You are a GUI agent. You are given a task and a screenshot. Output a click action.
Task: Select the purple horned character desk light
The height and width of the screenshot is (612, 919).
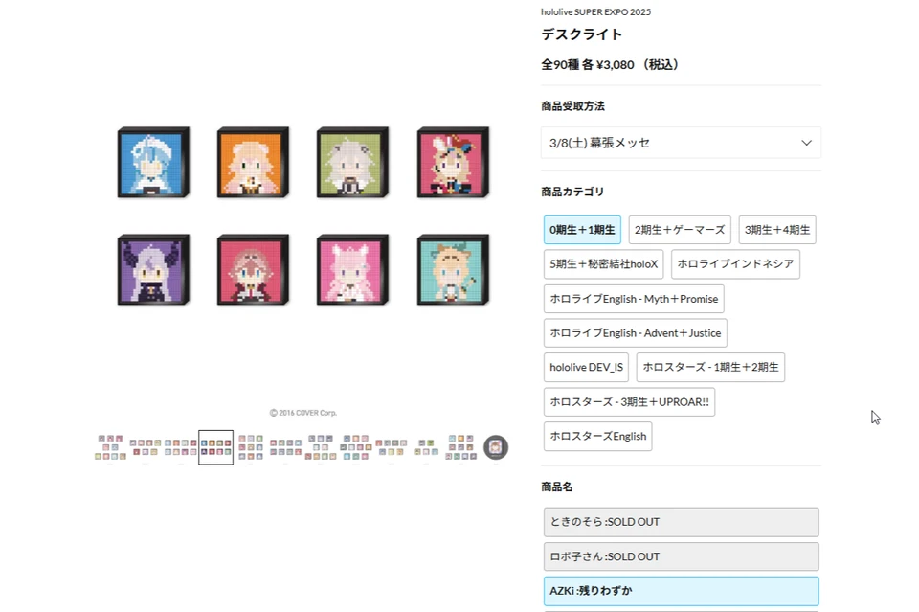pos(153,270)
